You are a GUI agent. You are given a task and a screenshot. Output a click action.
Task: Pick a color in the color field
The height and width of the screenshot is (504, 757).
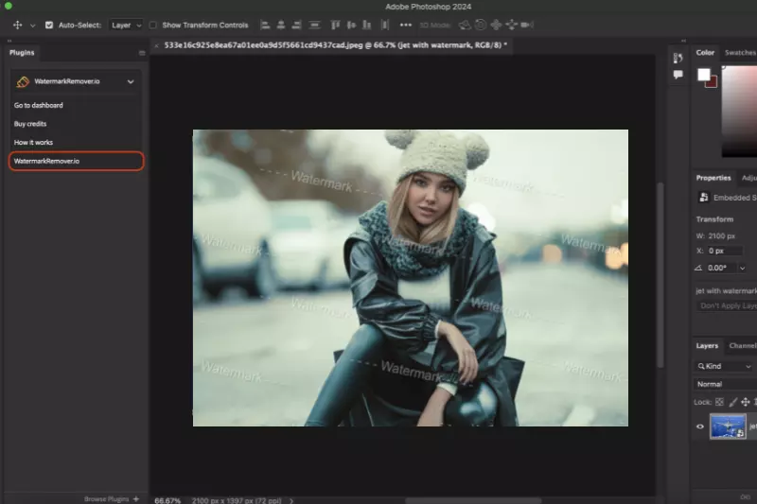740,112
